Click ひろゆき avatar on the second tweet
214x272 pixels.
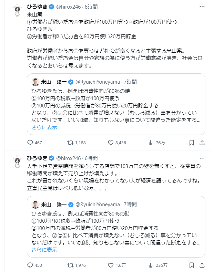click(17, 162)
